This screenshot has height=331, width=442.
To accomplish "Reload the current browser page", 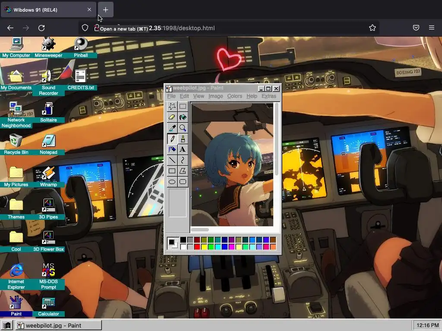I will coord(41,28).
